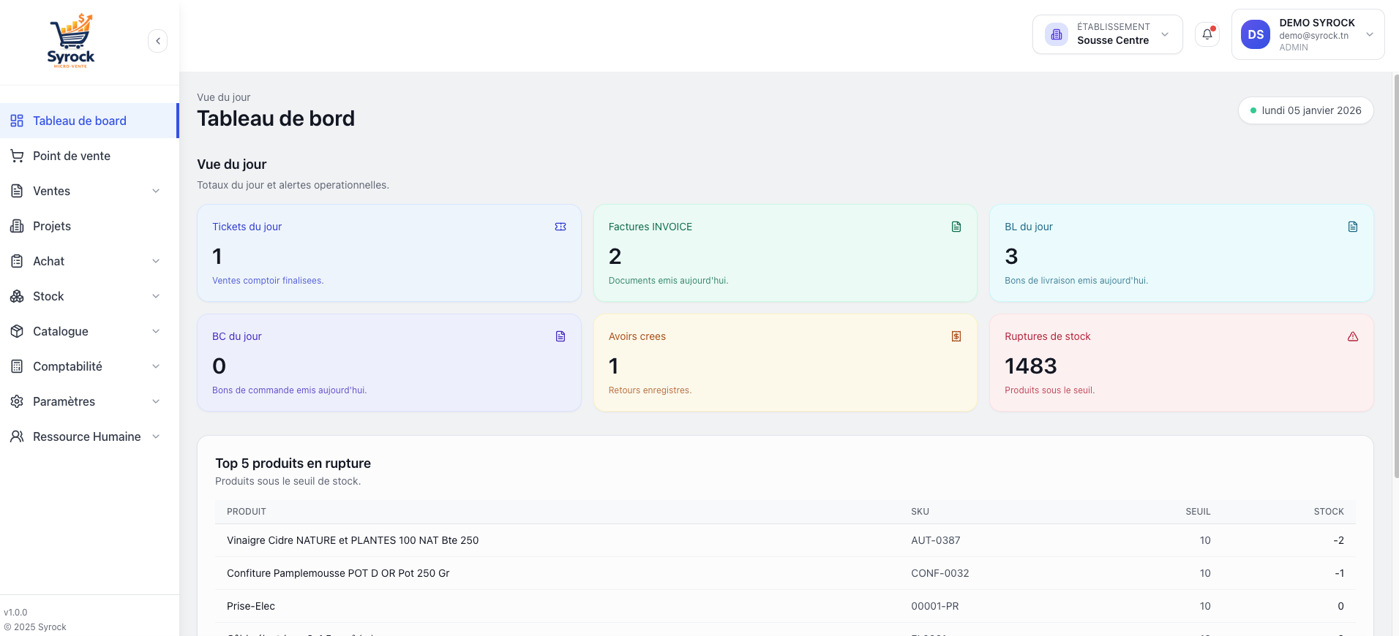Click the page vertical scrollbar
The width and height of the screenshot is (1399, 636).
[x=1395, y=278]
